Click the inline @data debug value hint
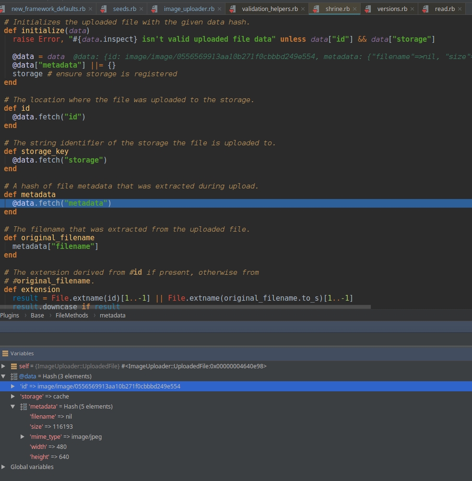 pyautogui.click(x=272, y=57)
